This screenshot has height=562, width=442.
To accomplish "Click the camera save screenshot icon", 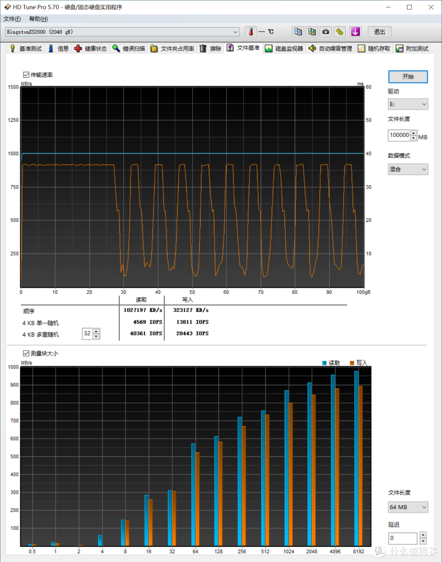I will (326, 32).
